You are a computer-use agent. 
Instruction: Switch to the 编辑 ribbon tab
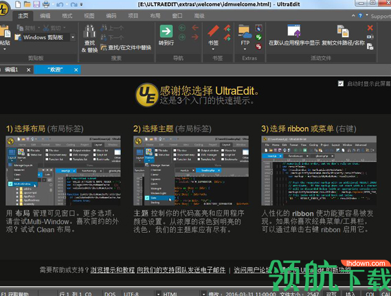45,16
